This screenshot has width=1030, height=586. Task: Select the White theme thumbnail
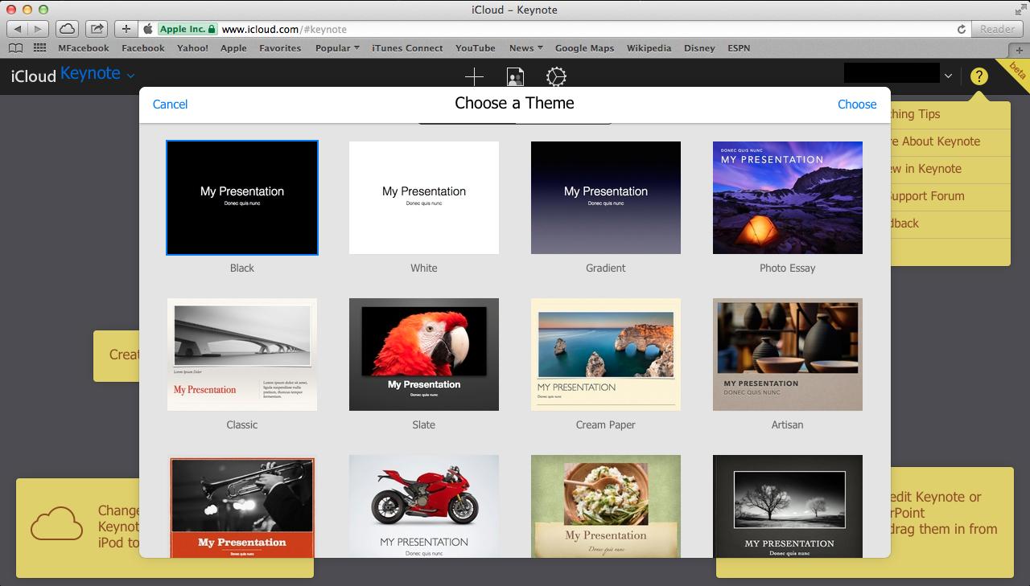(x=424, y=198)
